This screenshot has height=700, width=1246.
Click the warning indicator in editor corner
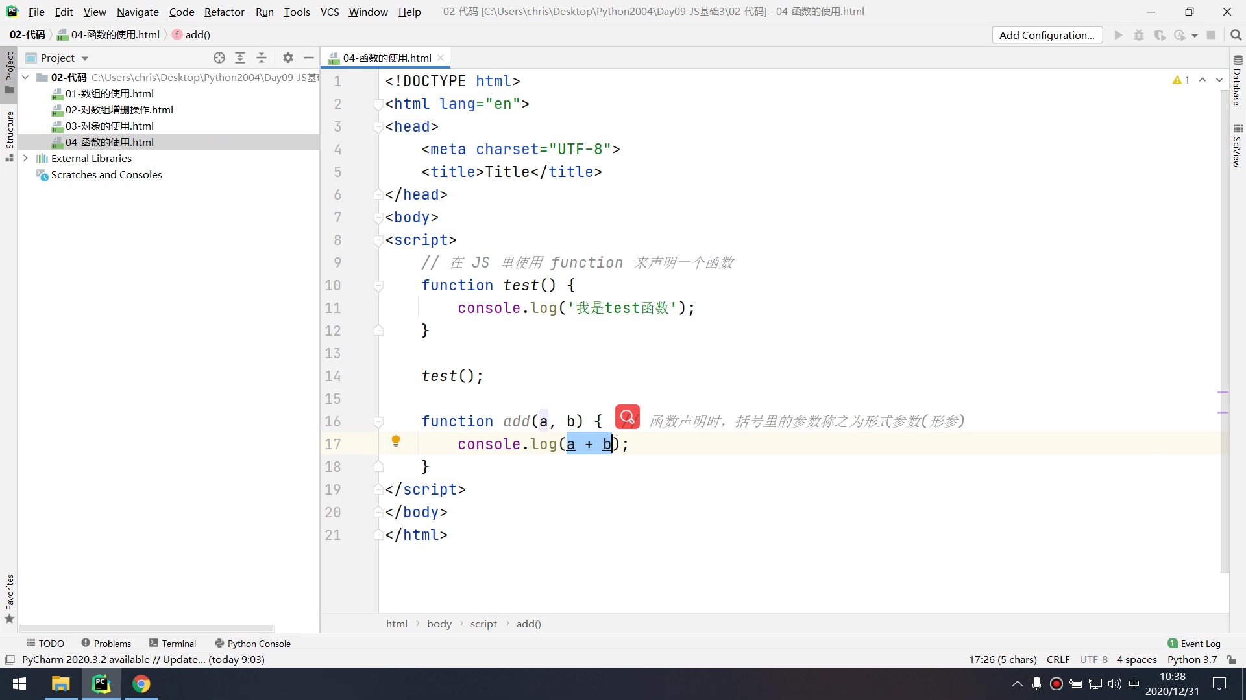pos(1180,80)
